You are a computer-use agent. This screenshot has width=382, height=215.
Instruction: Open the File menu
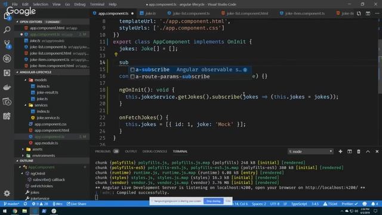tap(15, 4)
